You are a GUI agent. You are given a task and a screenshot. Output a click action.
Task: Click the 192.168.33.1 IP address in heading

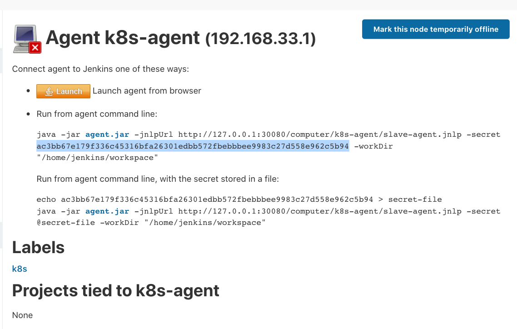(x=260, y=39)
